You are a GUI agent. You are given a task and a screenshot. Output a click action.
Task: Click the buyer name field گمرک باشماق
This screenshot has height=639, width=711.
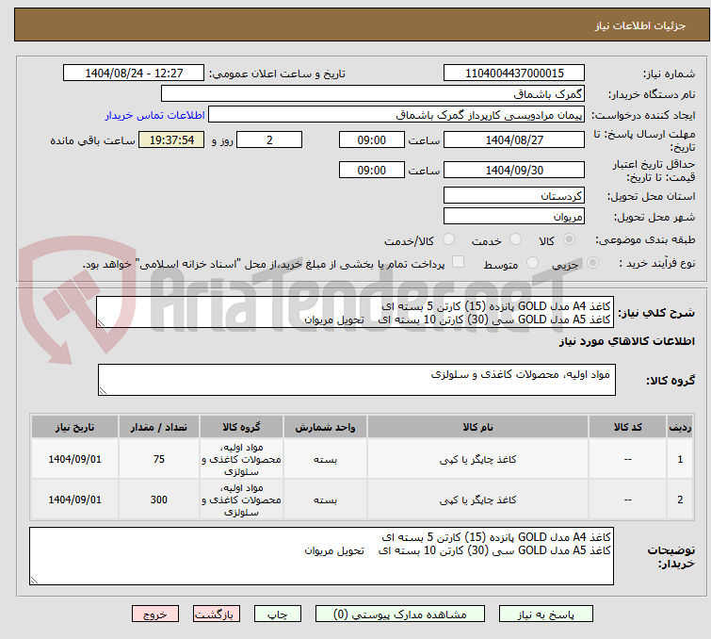coord(373,93)
